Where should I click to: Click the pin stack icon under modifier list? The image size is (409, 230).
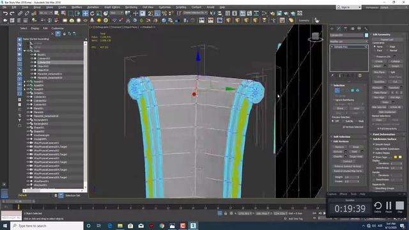click(x=332, y=75)
